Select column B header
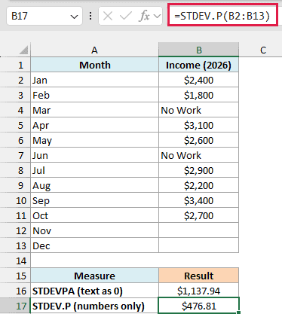 199,50
